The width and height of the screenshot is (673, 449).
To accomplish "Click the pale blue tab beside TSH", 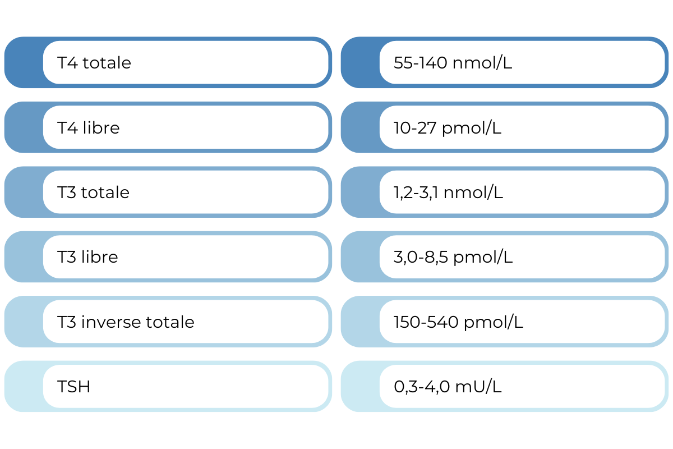I will (24, 387).
